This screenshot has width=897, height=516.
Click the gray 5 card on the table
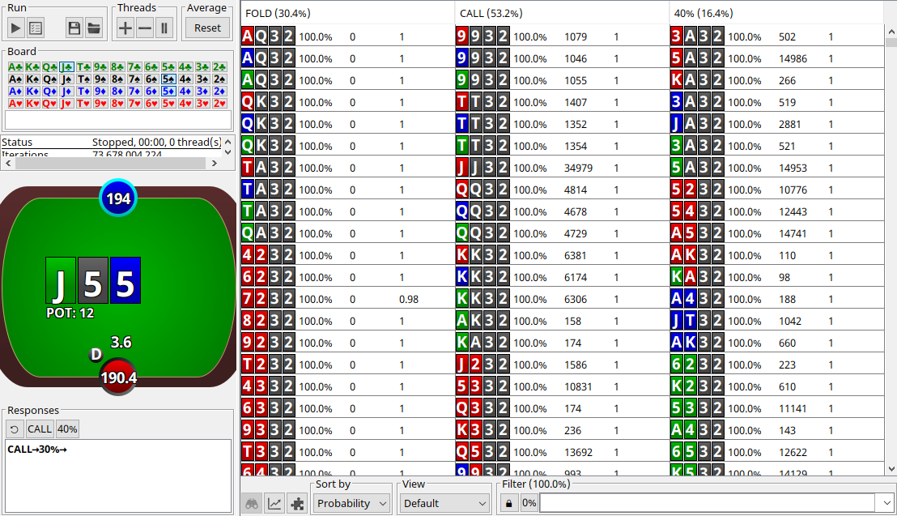tap(92, 280)
